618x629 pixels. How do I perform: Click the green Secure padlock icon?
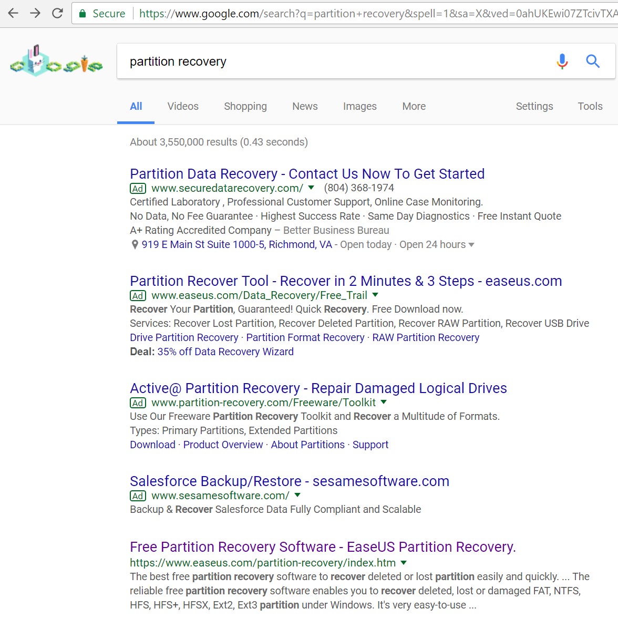tap(83, 14)
